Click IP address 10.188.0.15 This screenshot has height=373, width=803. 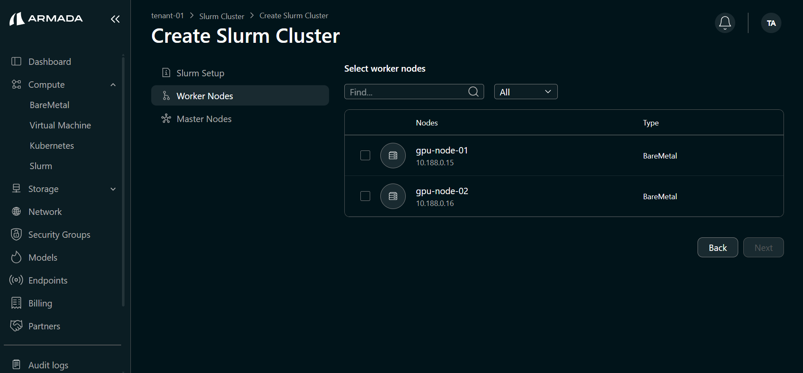tap(435, 163)
